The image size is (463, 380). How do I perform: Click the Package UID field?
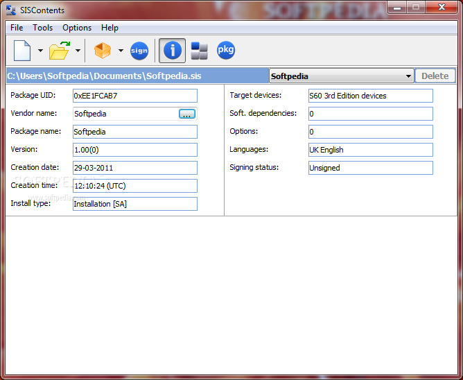[135, 96]
